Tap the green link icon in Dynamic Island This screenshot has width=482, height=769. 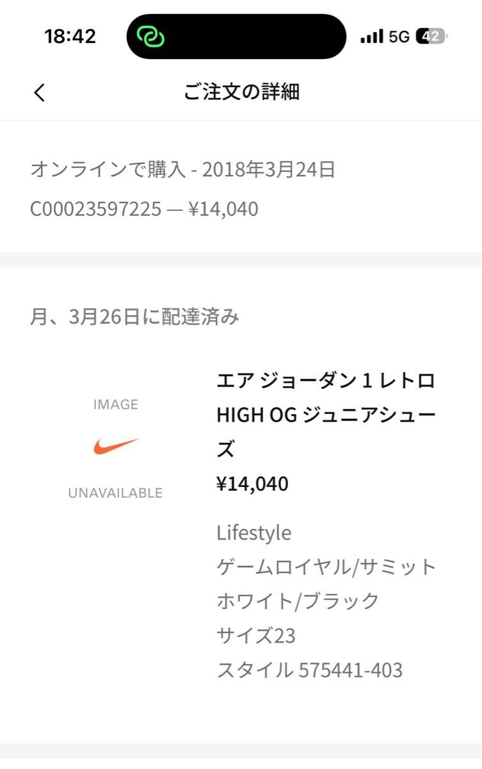[150, 37]
